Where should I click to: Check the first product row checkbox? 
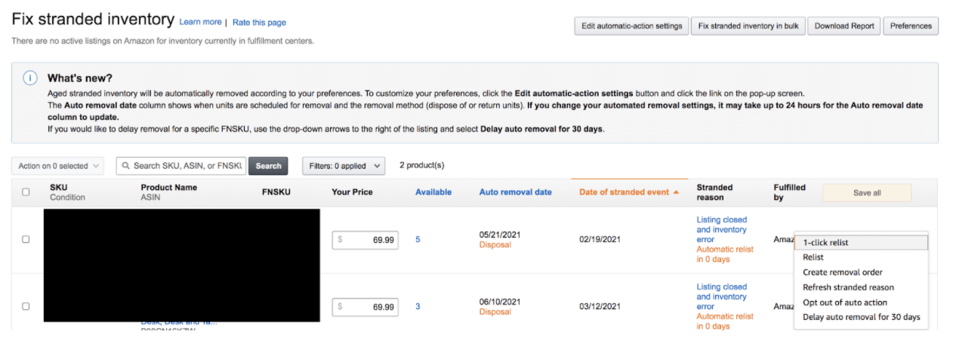26,239
